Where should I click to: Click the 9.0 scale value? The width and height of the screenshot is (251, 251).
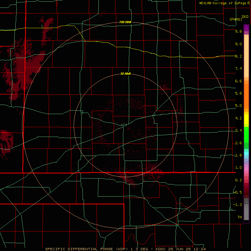[x=238, y=44]
